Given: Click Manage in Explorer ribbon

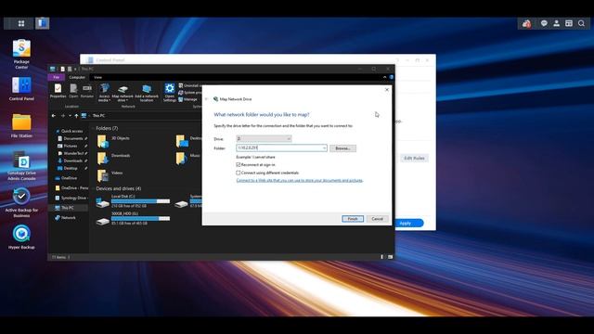Looking at the screenshot, I should pos(187,99).
